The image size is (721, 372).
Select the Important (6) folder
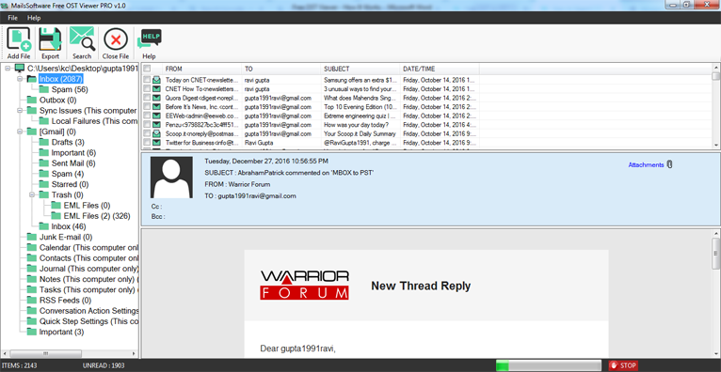point(73,153)
